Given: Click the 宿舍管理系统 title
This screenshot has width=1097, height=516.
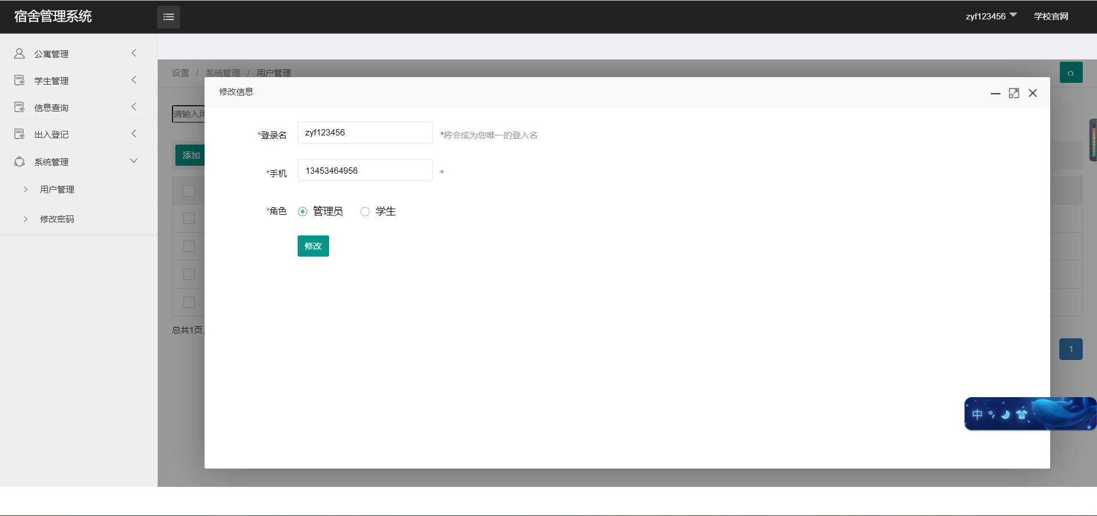Looking at the screenshot, I should click(53, 16).
